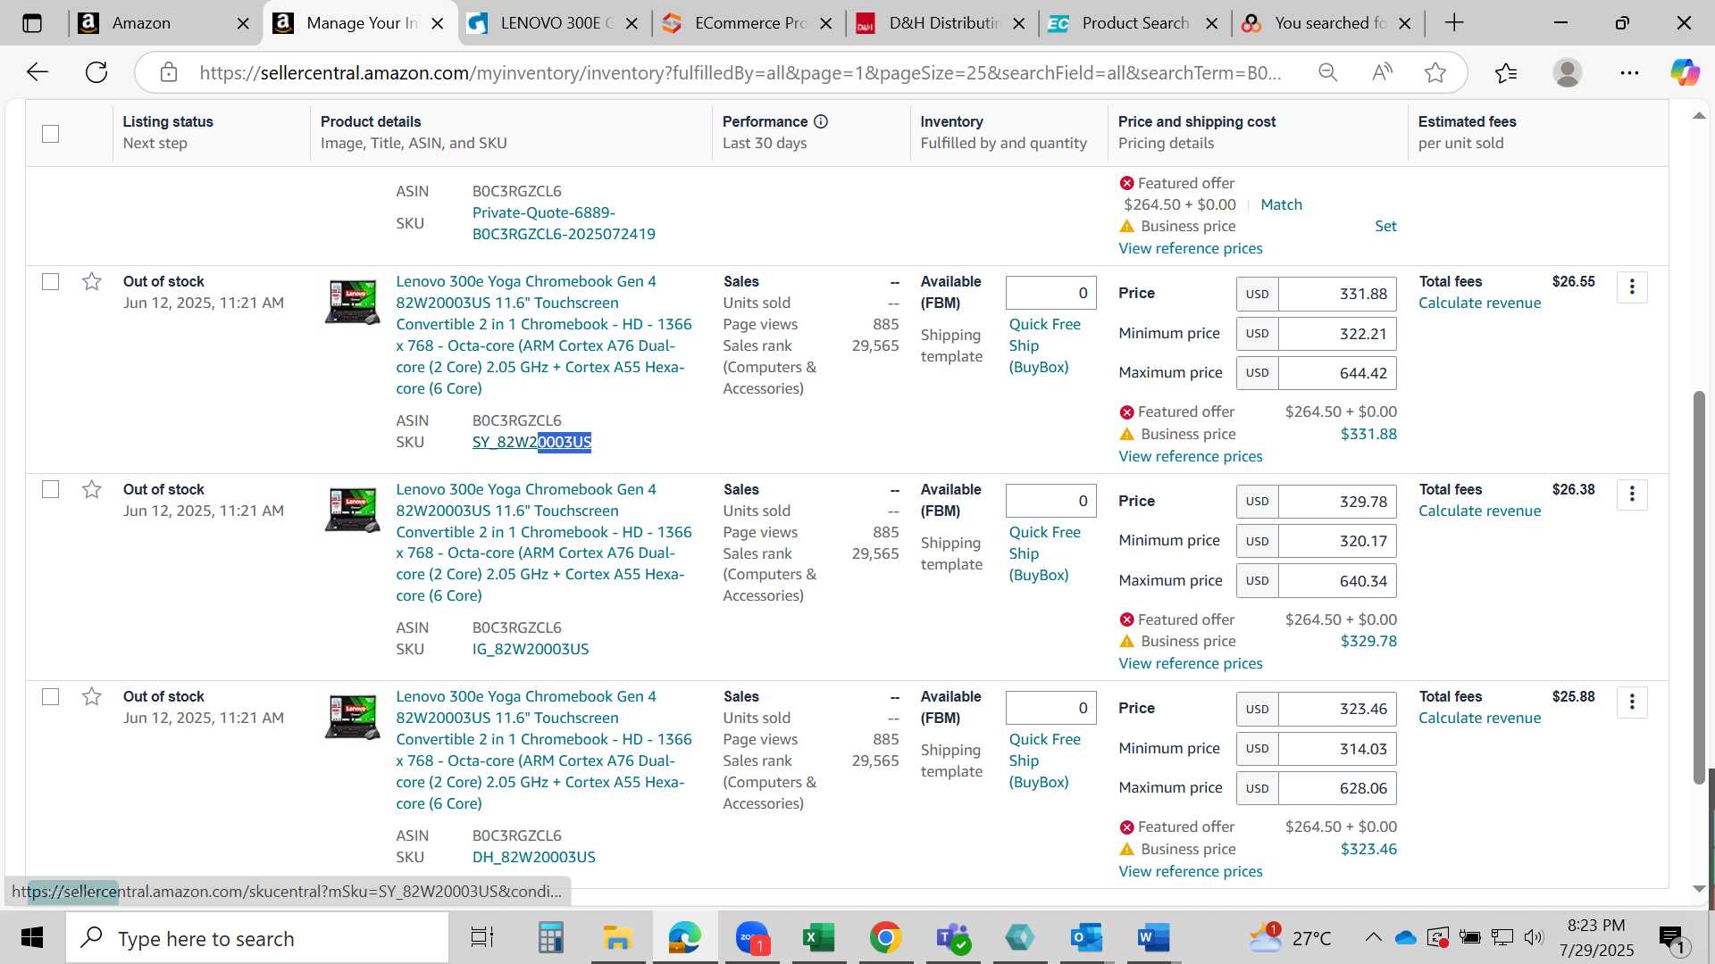The height and width of the screenshot is (964, 1715).
Task: Open Zoom from taskbar
Action: pos(752,938)
